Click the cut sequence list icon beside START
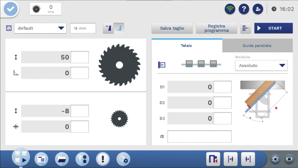The width and height of the screenshot is (298, 168). point(245,28)
